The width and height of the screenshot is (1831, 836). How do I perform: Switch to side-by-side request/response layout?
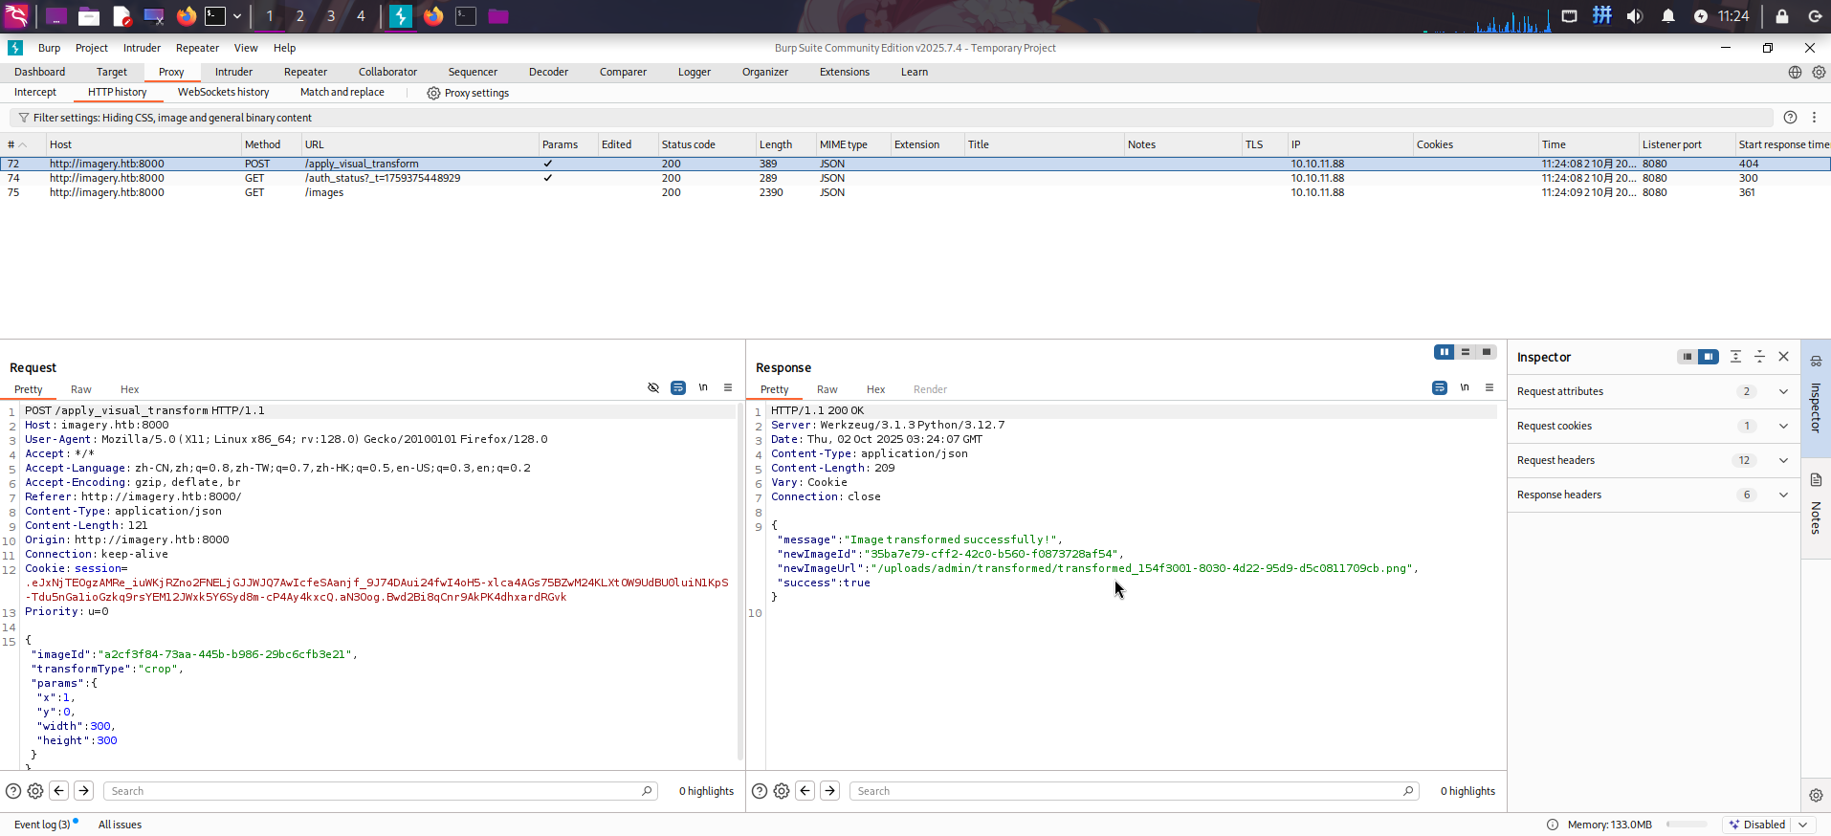pos(1444,352)
